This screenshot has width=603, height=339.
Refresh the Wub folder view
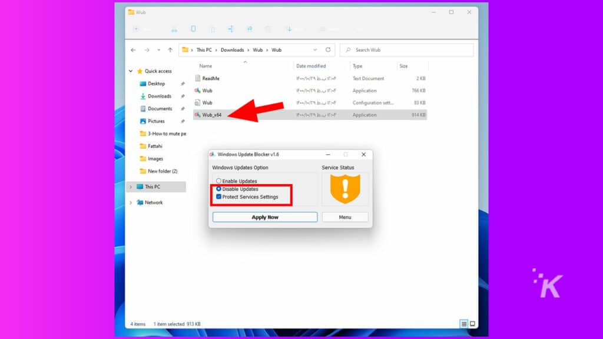coord(328,49)
